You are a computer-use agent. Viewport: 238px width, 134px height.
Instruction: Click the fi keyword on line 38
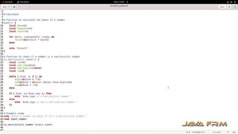click(x=10, y=105)
